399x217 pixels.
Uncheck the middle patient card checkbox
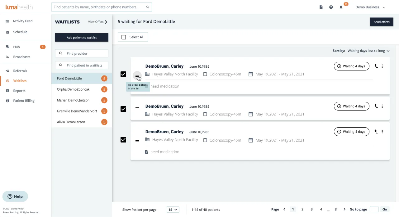point(123,109)
